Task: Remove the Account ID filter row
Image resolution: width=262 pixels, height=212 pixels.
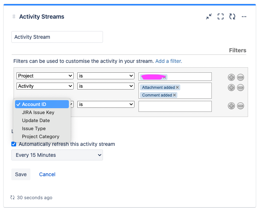Action: pyautogui.click(x=241, y=106)
